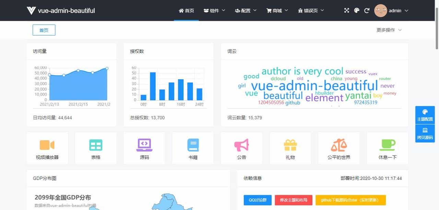Open the 书籍 book icon
Viewport: 439px width, 210px height.
[x=193, y=144]
